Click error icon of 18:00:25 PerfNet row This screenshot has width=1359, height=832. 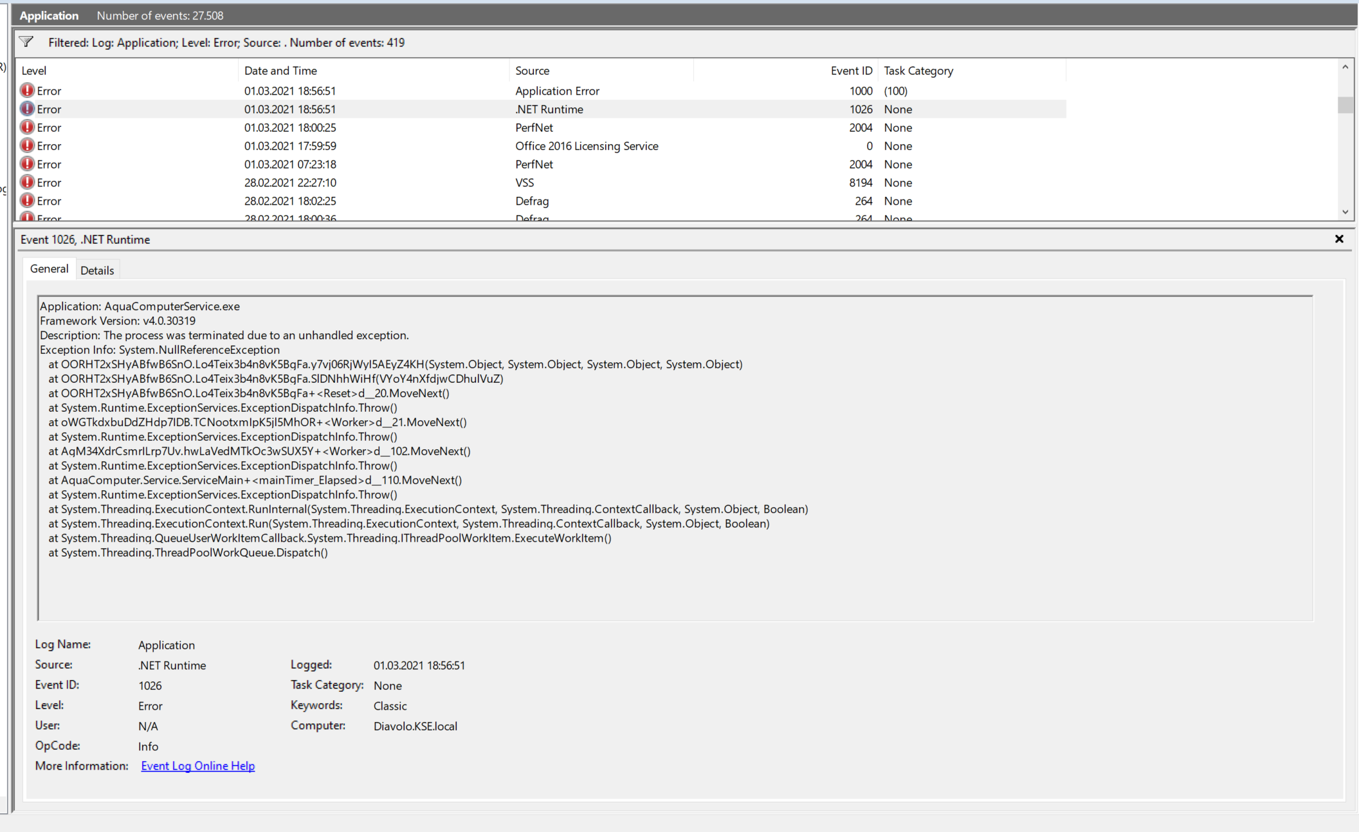coord(27,127)
